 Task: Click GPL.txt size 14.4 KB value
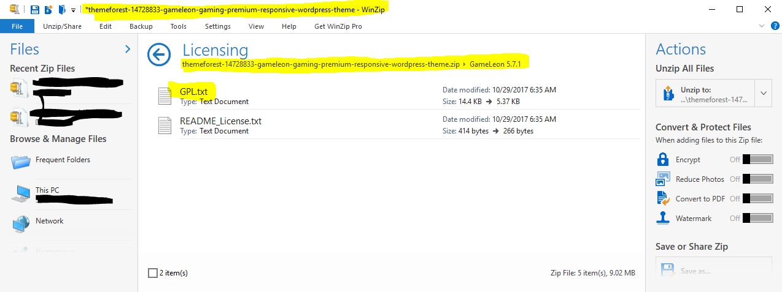click(470, 102)
